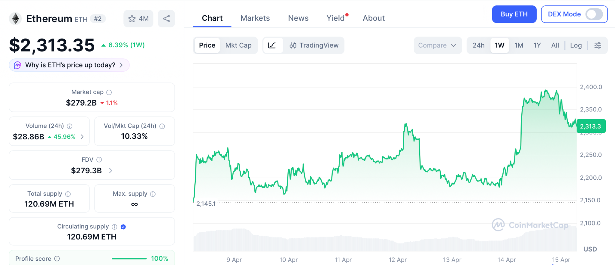Click the Ethereum logo icon
The height and width of the screenshot is (265, 615).
tap(16, 19)
